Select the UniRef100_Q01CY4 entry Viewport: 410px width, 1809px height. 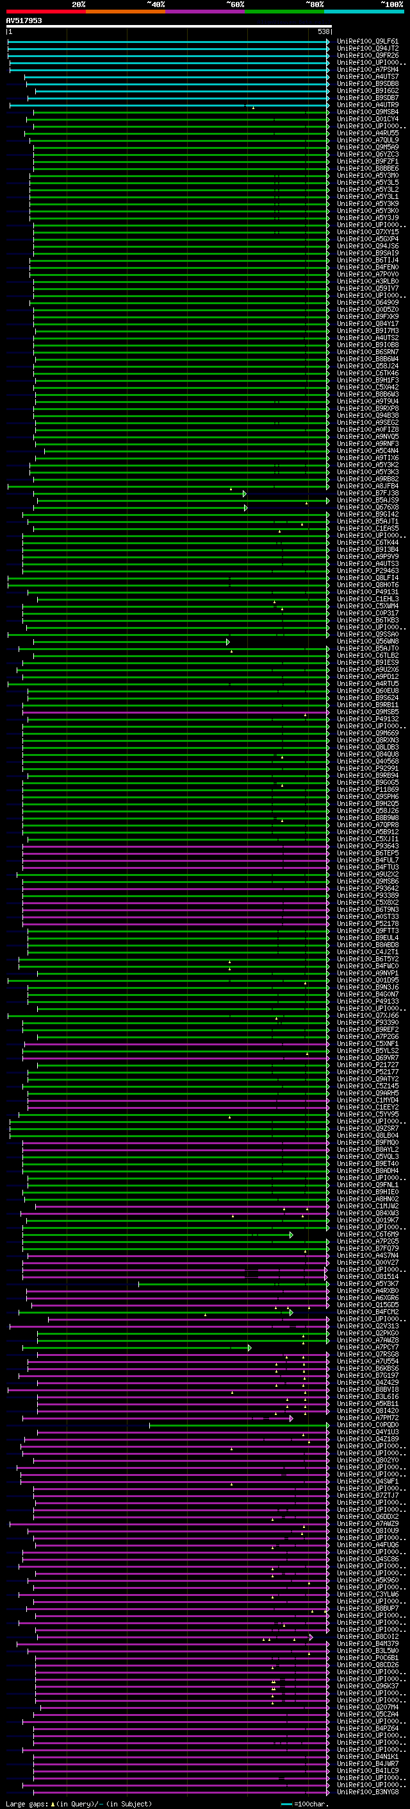click(367, 119)
